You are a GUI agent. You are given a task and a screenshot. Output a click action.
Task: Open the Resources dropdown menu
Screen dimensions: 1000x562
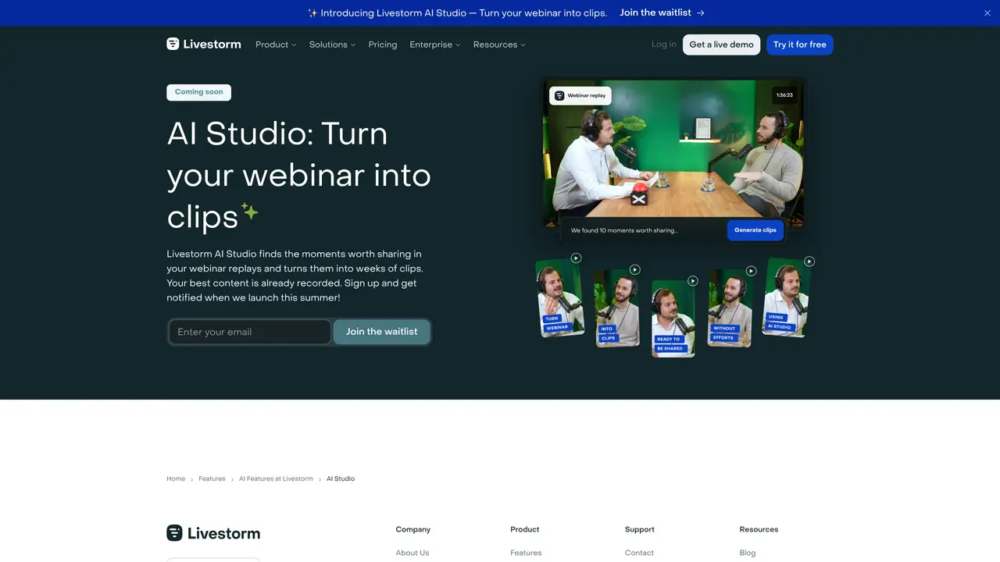pyautogui.click(x=499, y=44)
